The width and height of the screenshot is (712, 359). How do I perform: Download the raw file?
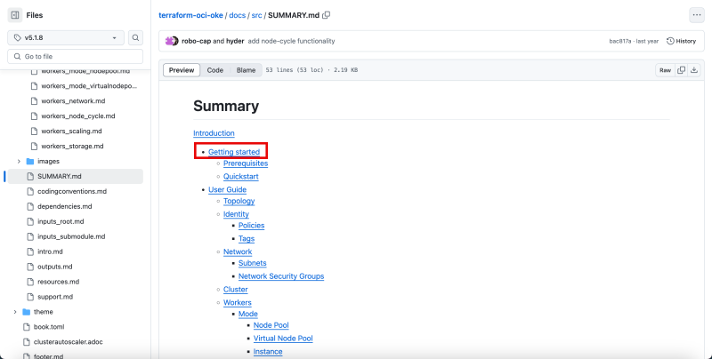694,70
